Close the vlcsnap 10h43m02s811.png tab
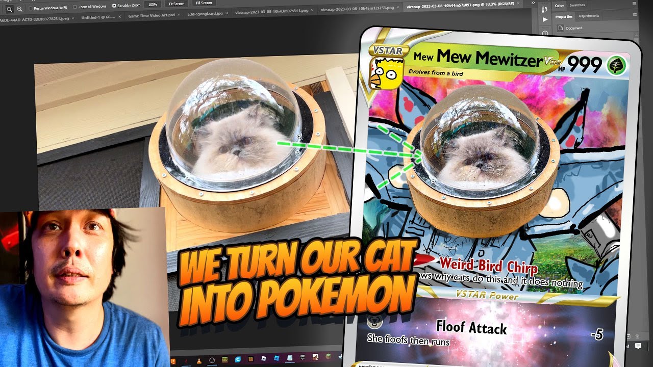This screenshot has height=367, width=653. [313, 11]
